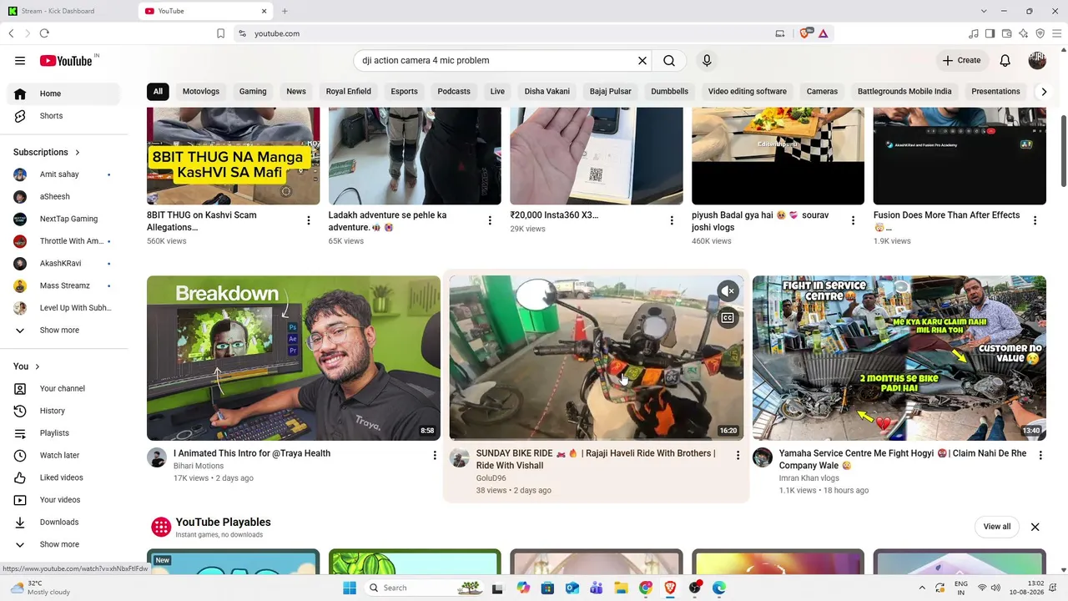Open Liked videos in the sidebar

(x=63, y=477)
